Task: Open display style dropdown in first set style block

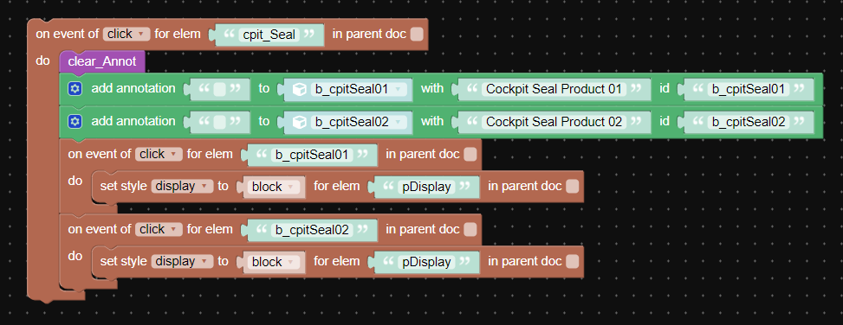Action: click(182, 186)
